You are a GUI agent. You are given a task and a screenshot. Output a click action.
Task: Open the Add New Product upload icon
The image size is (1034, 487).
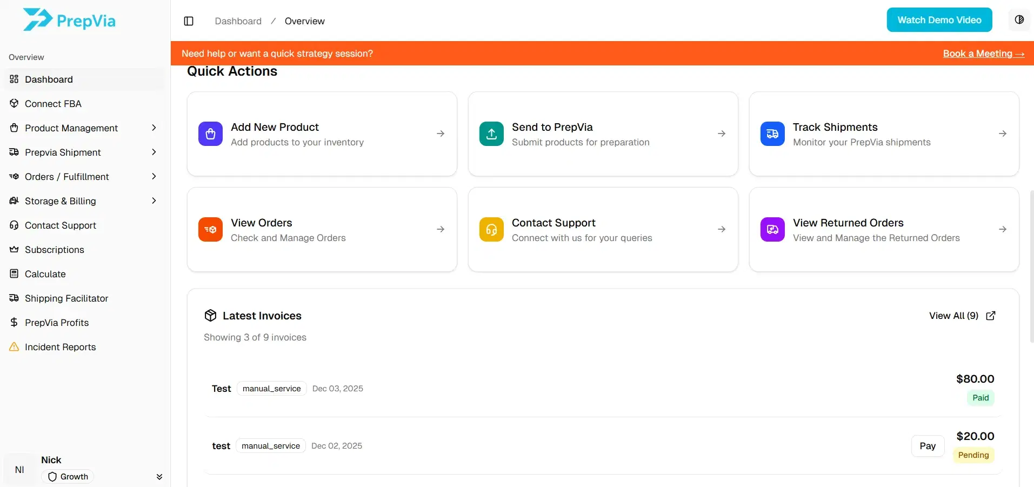pos(210,134)
